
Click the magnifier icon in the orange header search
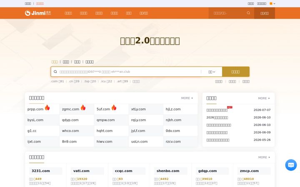click(x=248, y=13)
